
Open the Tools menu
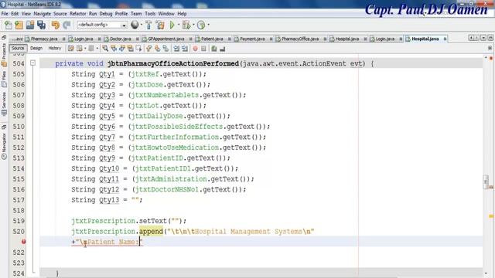150,14
